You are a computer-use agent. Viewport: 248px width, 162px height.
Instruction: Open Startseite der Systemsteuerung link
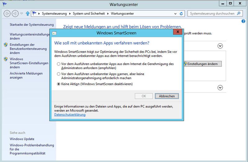click(32, 25)
